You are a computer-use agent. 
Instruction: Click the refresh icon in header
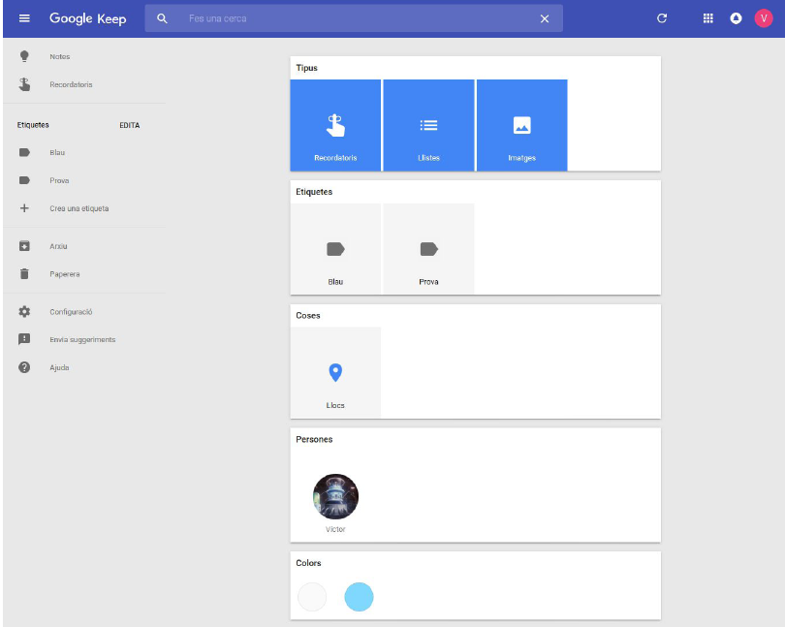pos(662,18)
